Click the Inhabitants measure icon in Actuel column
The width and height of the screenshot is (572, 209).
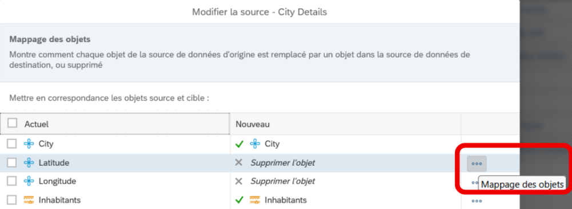click(29, 200)
